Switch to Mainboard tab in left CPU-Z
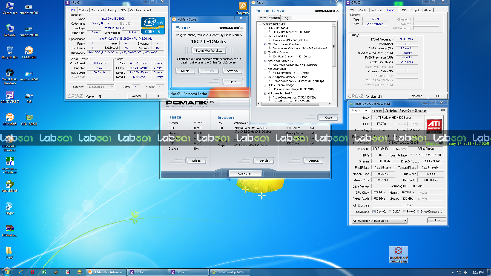Image resolution: width=491 pixels, height=276 pixels. 97,10
